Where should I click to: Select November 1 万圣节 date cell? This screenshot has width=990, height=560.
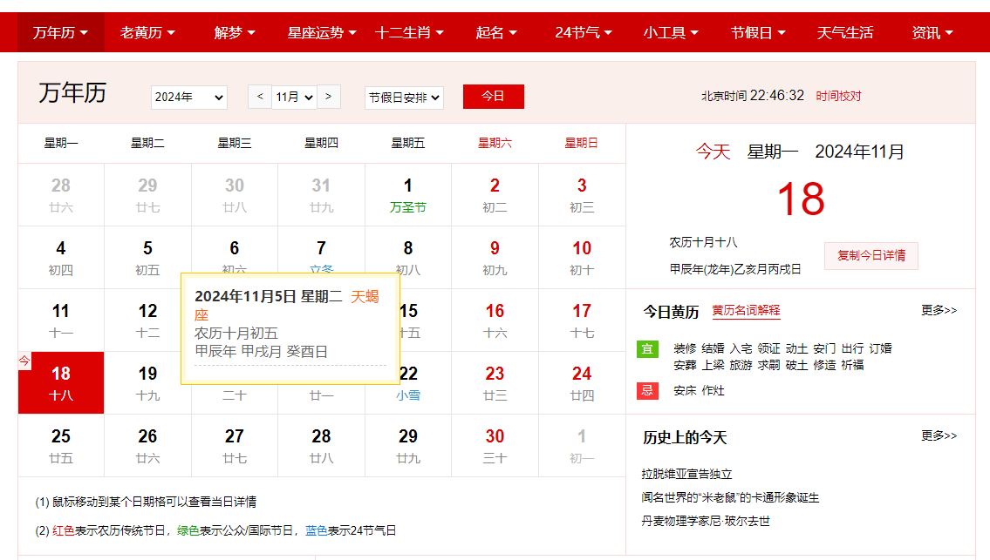coord(408,195)
